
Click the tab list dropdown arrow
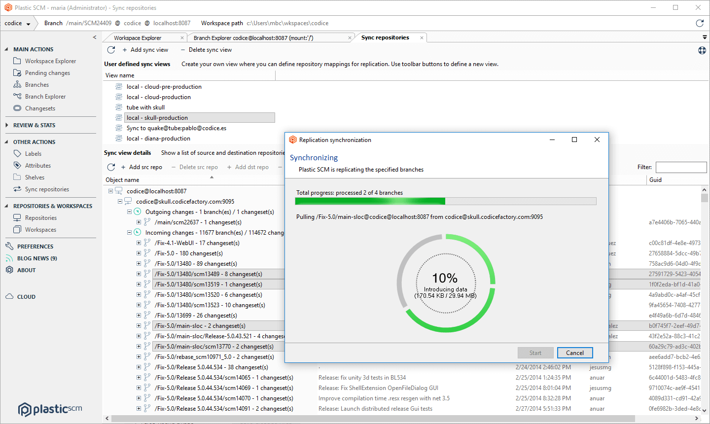[705, 37]
